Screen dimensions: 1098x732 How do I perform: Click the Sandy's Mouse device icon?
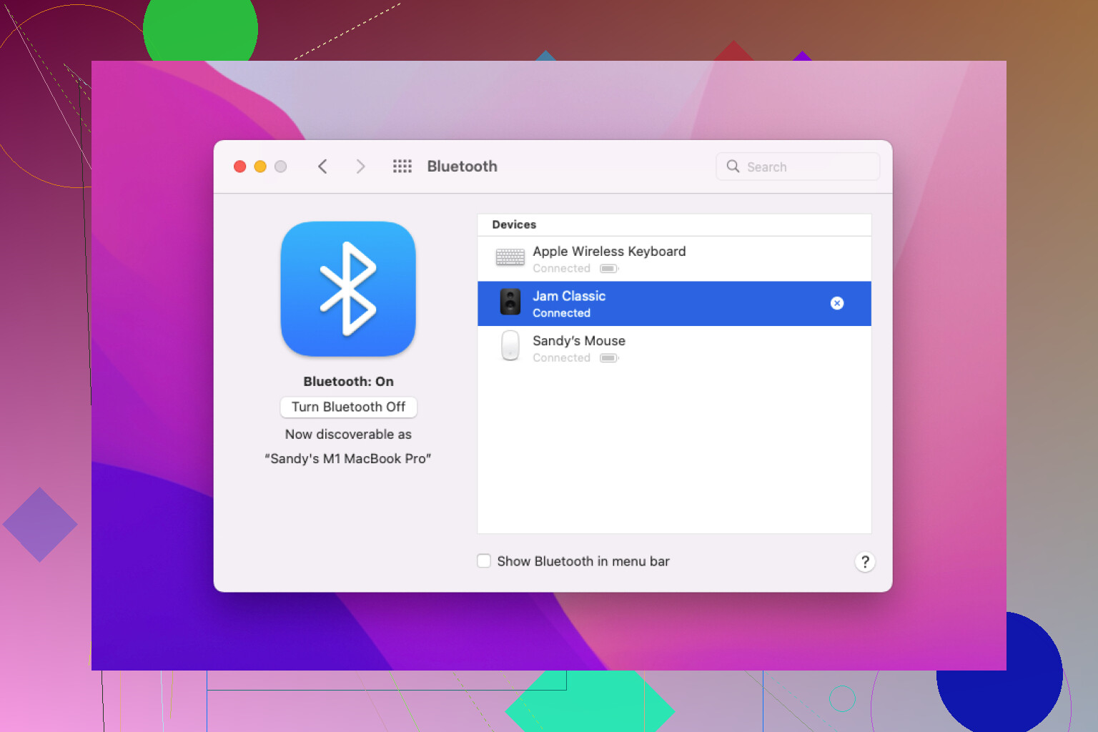tap(510, 346)
